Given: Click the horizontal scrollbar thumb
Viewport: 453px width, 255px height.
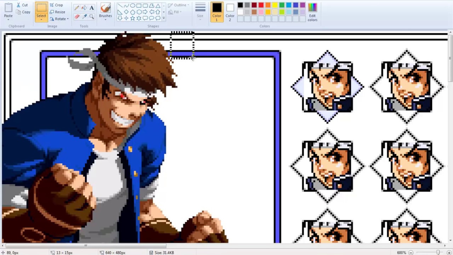Looking at the screenshot, I should (85, 245).
